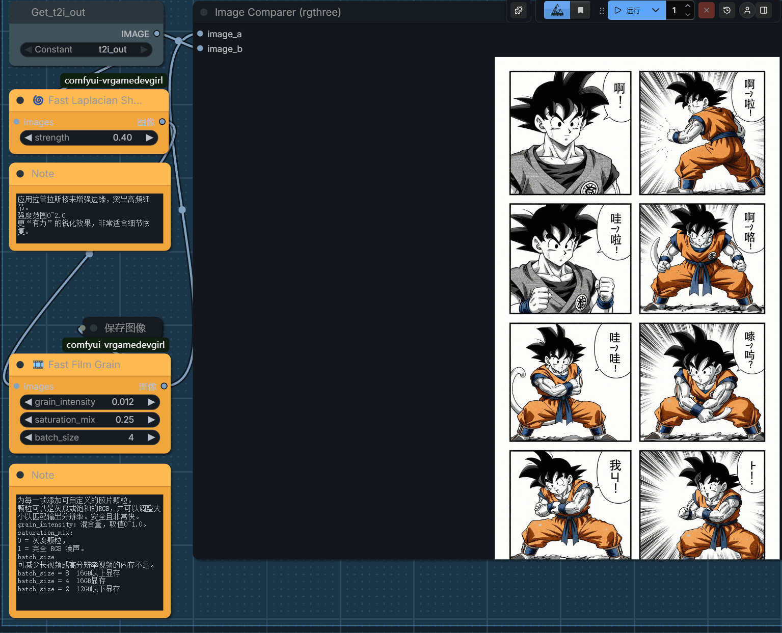Click the bookmark icon in toolbar
Viewport: 782px width, 633px height.
click(x=580, y=10)
